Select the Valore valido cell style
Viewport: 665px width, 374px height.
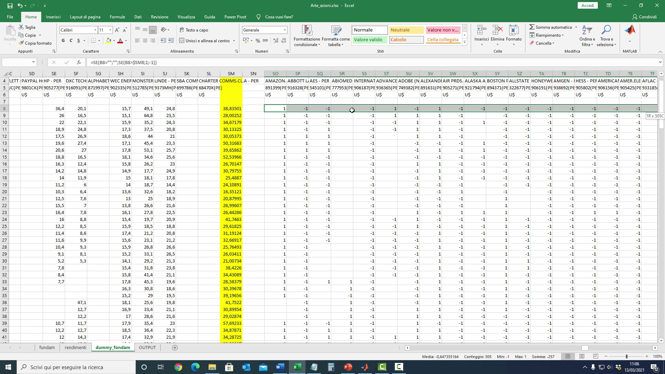pyautogui.click(x=370, y=40)
